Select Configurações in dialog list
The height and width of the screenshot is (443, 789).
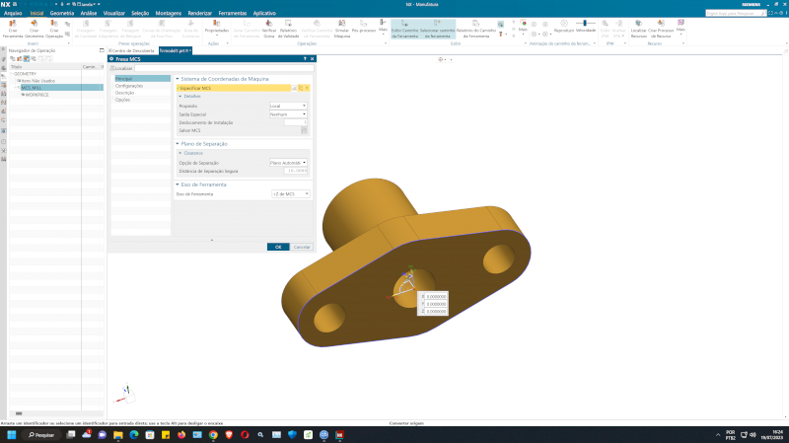(x=129, y=86)
